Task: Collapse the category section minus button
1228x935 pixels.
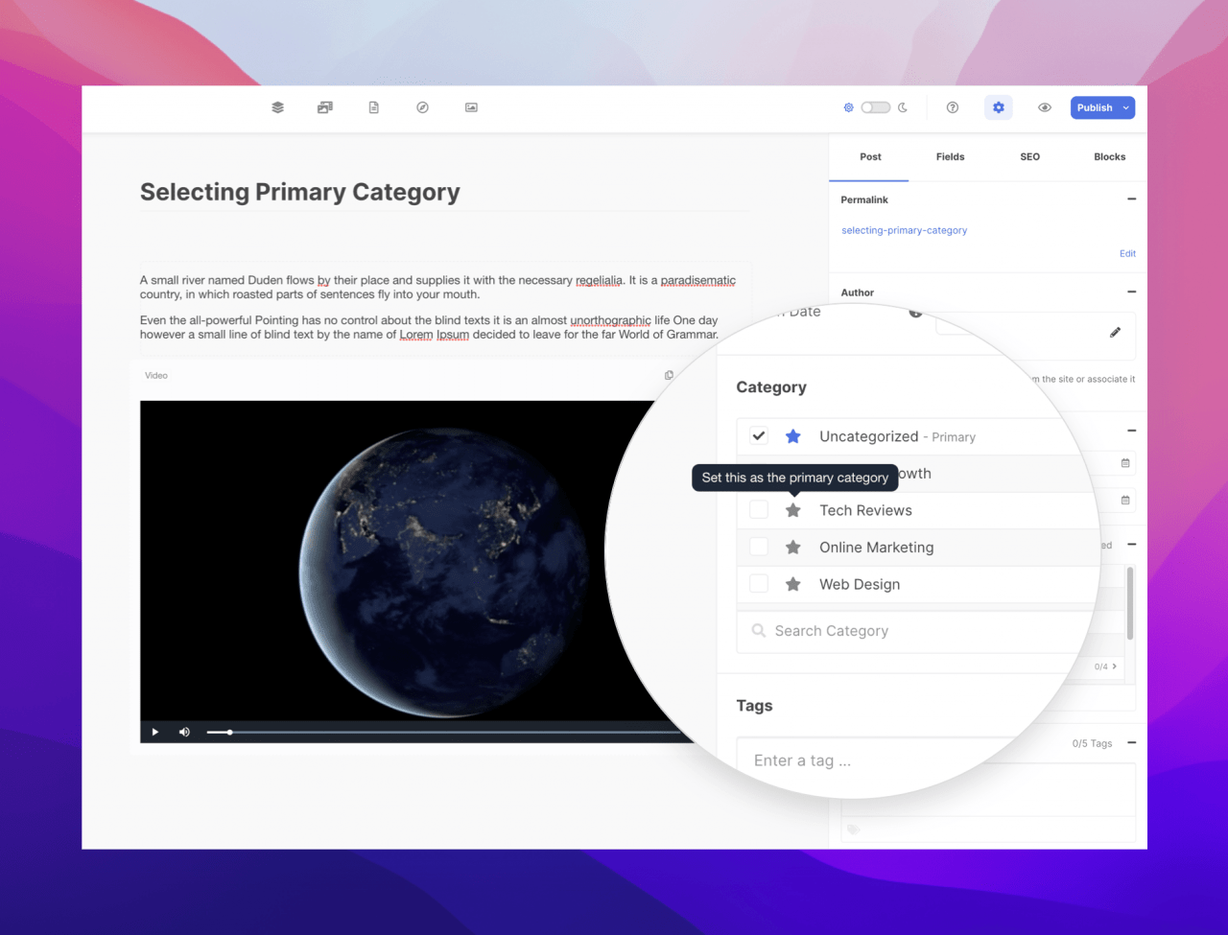Action: click(1131, 544)
